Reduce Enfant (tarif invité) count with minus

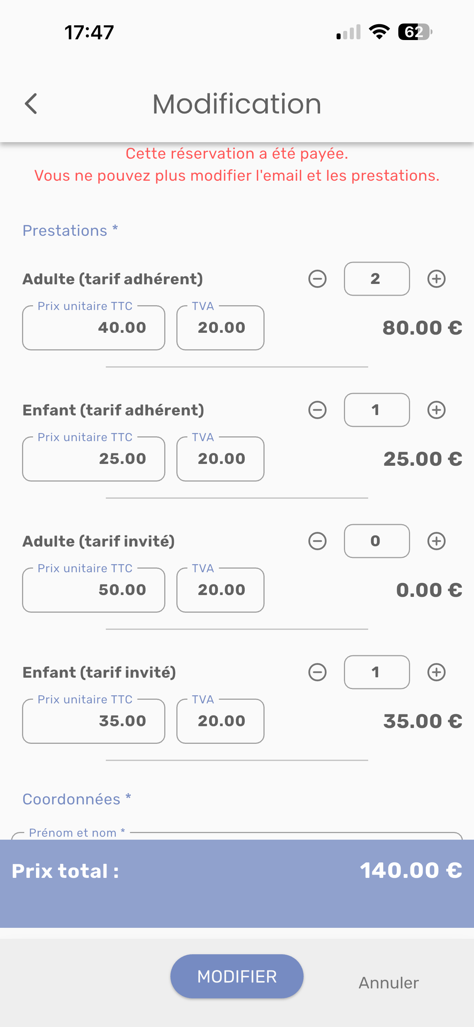pos(317,672)
